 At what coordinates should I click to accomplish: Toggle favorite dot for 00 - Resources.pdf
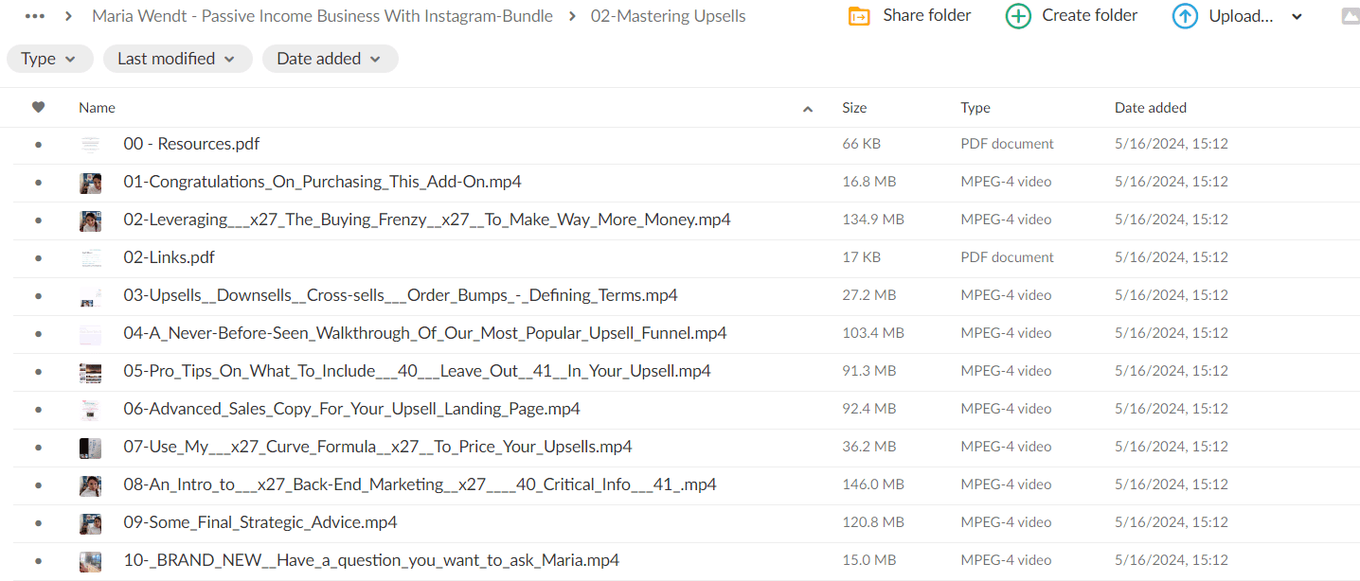click(38, 145)
